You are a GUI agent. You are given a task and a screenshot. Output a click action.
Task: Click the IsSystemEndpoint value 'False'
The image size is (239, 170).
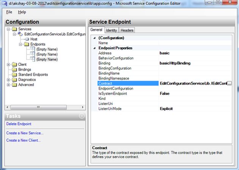[x=165, y=94]
